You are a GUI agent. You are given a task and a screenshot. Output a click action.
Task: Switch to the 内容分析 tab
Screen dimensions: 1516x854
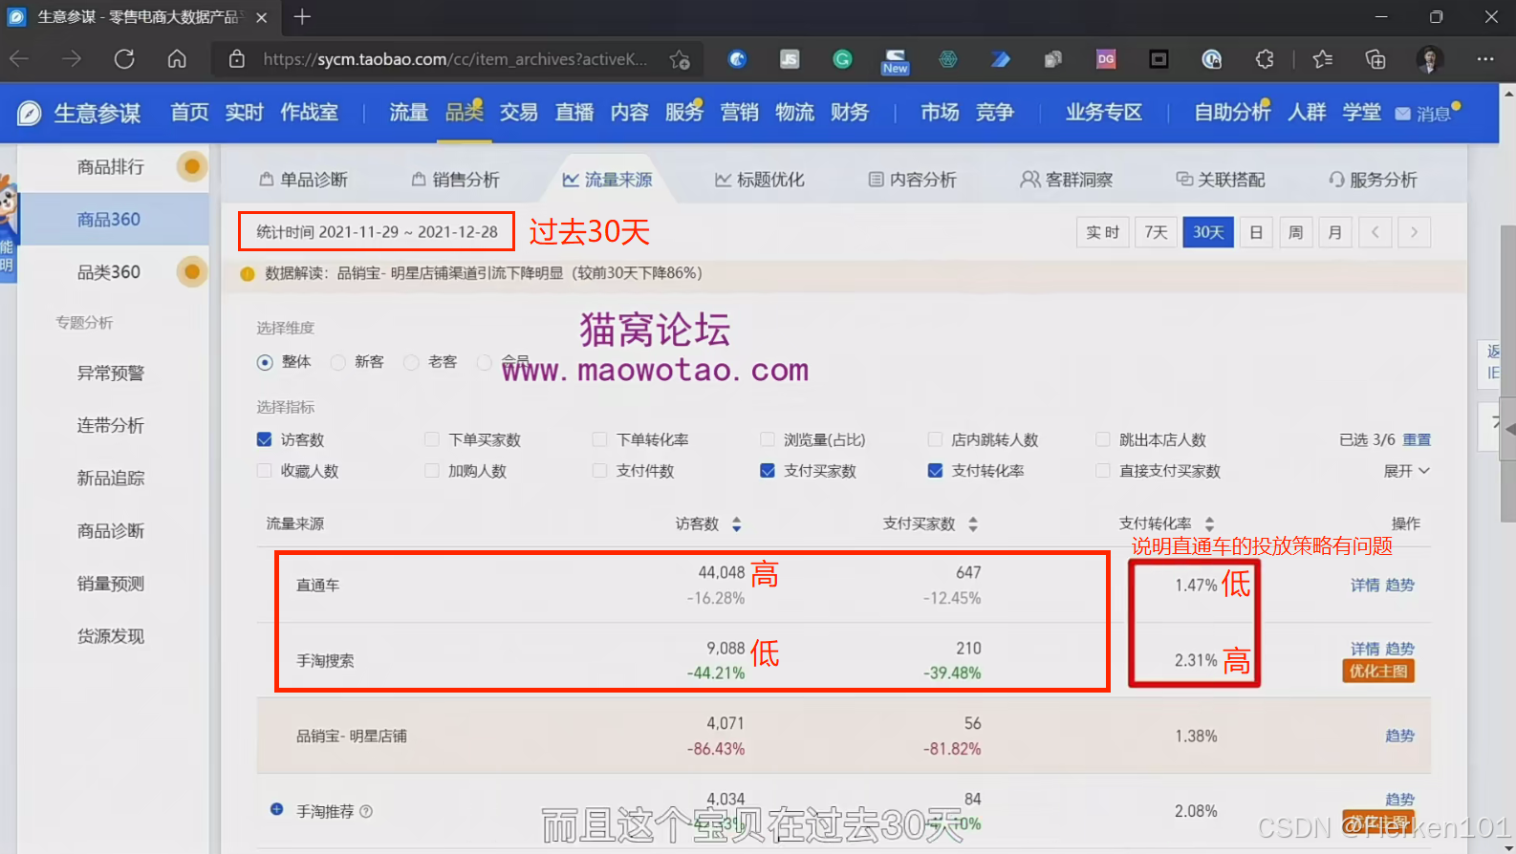pos(912,180)
